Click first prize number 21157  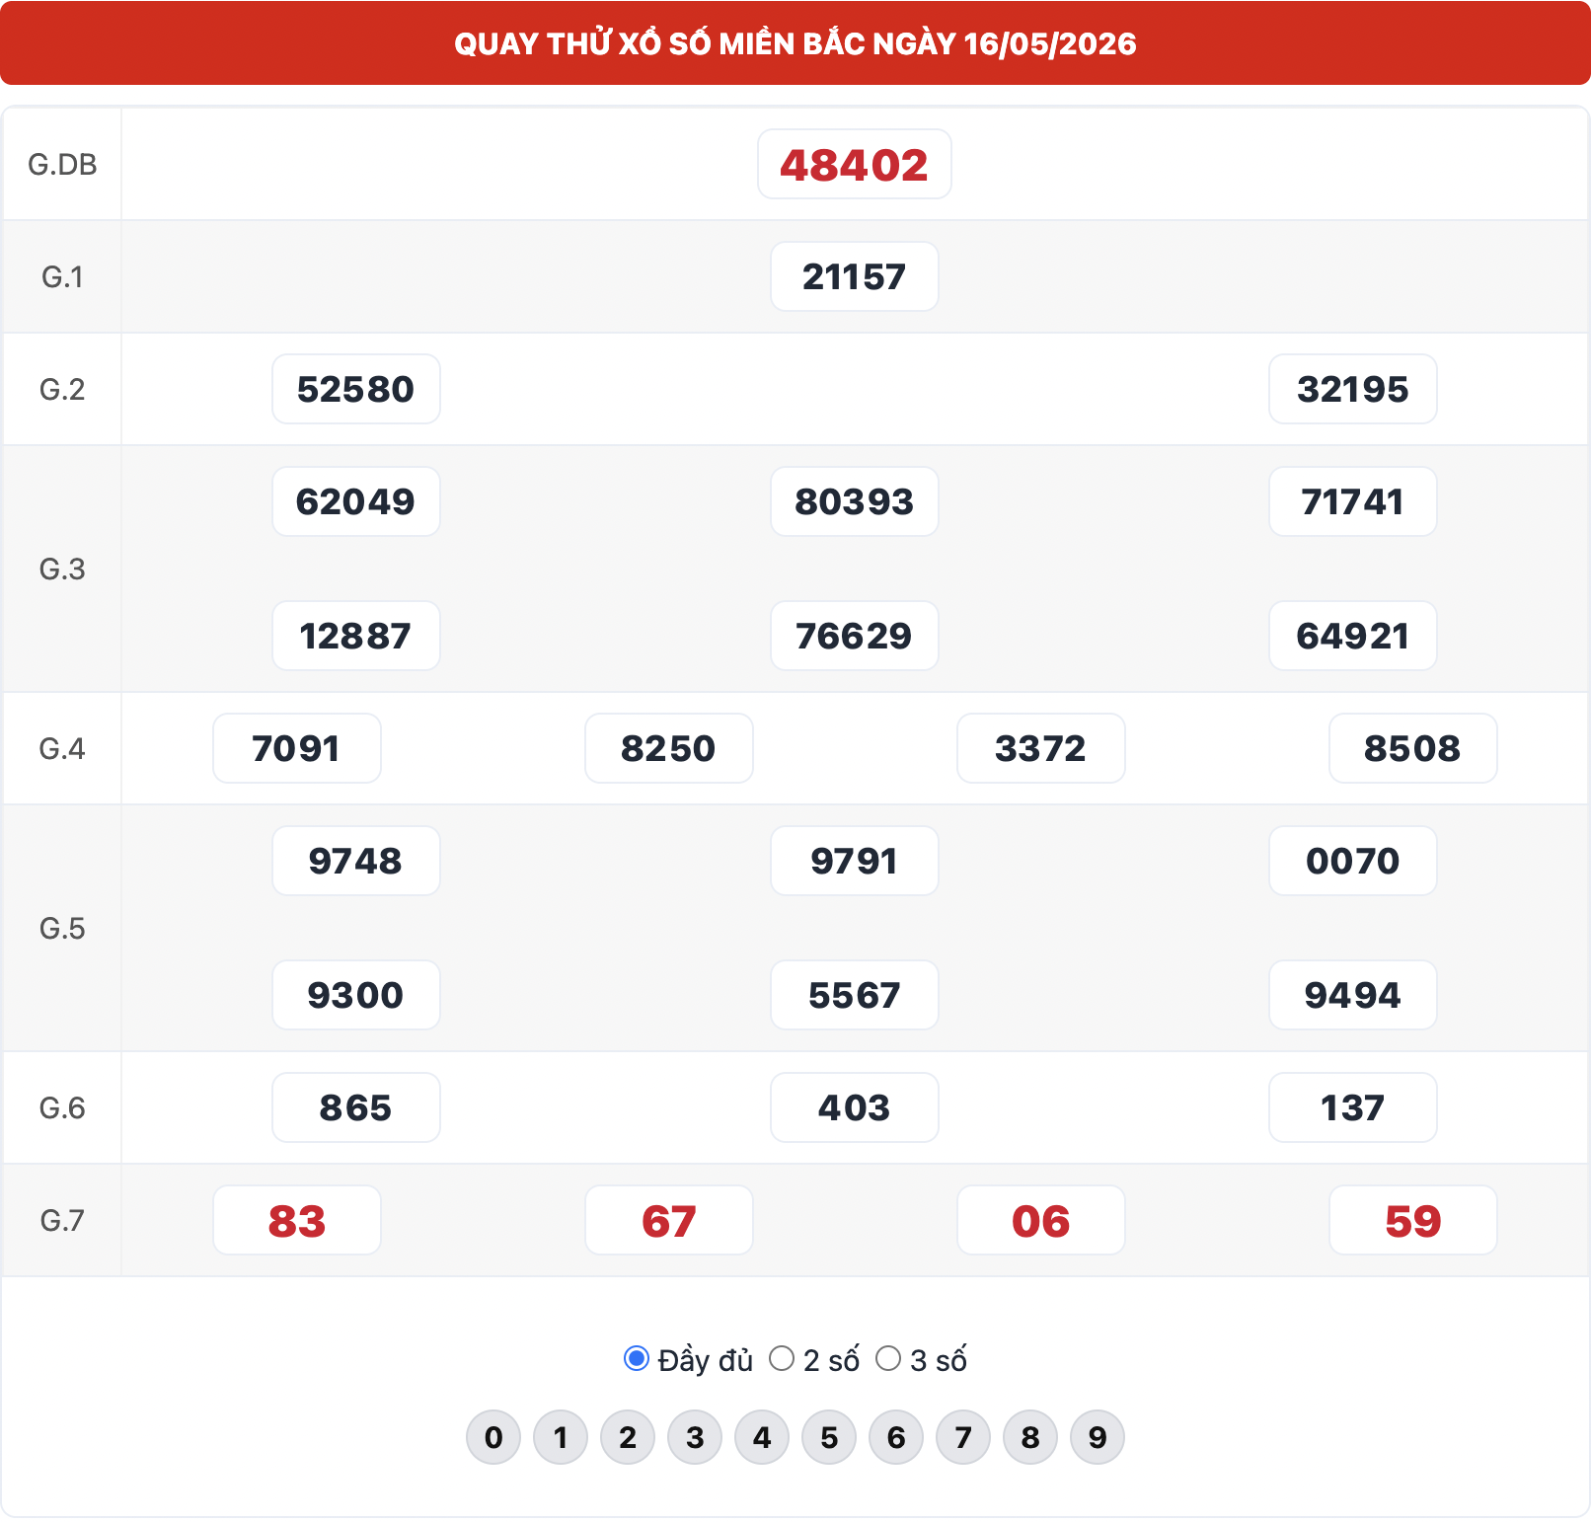coord(855,276)
